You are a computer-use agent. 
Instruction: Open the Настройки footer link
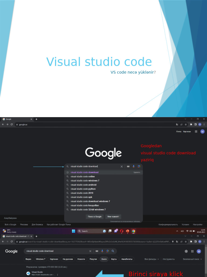[x=198, y=225]
